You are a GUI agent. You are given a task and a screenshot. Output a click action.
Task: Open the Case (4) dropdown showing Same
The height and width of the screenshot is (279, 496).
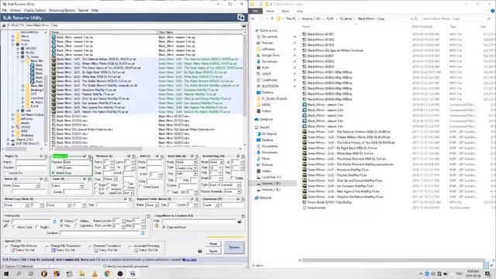point(67,186)
